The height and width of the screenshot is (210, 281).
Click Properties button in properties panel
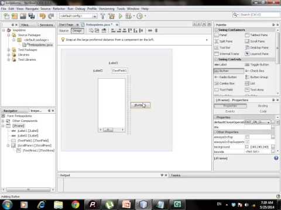(x=230, y=106)
